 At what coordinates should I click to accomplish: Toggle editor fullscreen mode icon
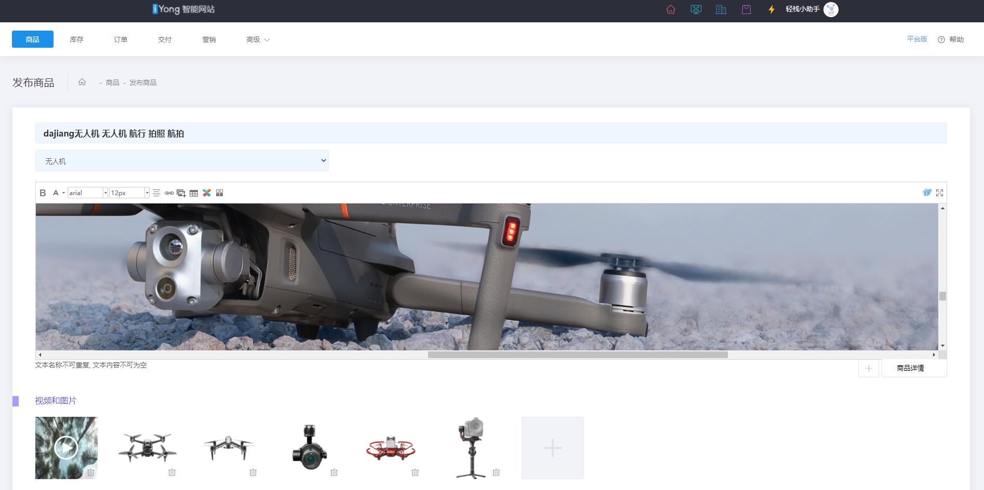tap(939, 193)
